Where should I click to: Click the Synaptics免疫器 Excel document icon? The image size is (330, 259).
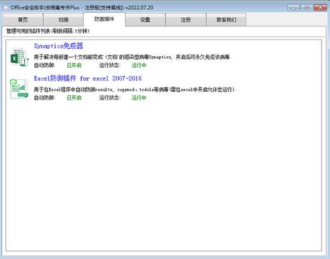[19, 57]
